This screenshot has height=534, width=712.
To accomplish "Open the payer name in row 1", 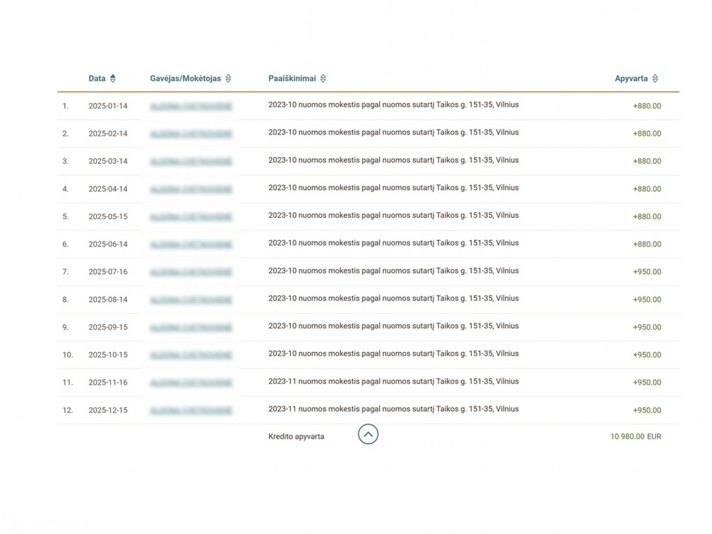I will click(x=191, y=106).
